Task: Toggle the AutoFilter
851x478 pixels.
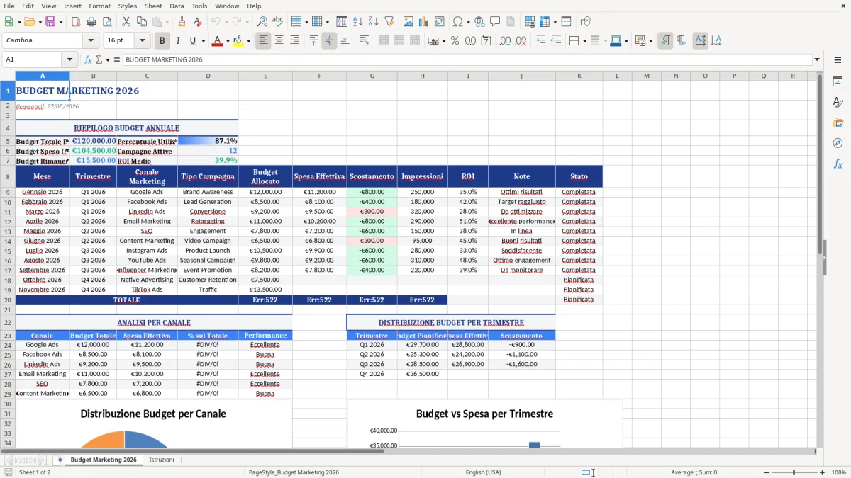Action: pyautogui.click(x=389, y=22)
